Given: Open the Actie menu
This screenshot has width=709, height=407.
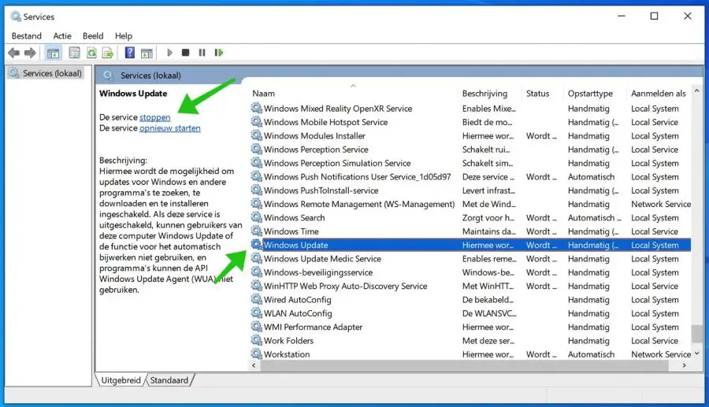Looking at the screenshot, I should coord(62,35).
